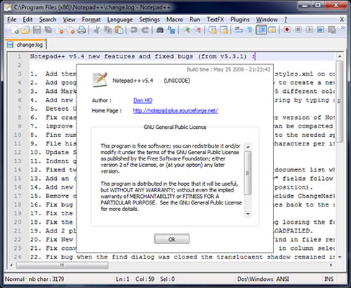Open the Macro menu

(174, 19)
